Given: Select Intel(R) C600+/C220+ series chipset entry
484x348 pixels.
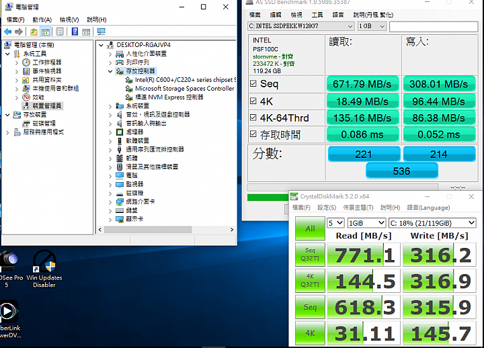Looking at the screenshot, I should point(186,80).
